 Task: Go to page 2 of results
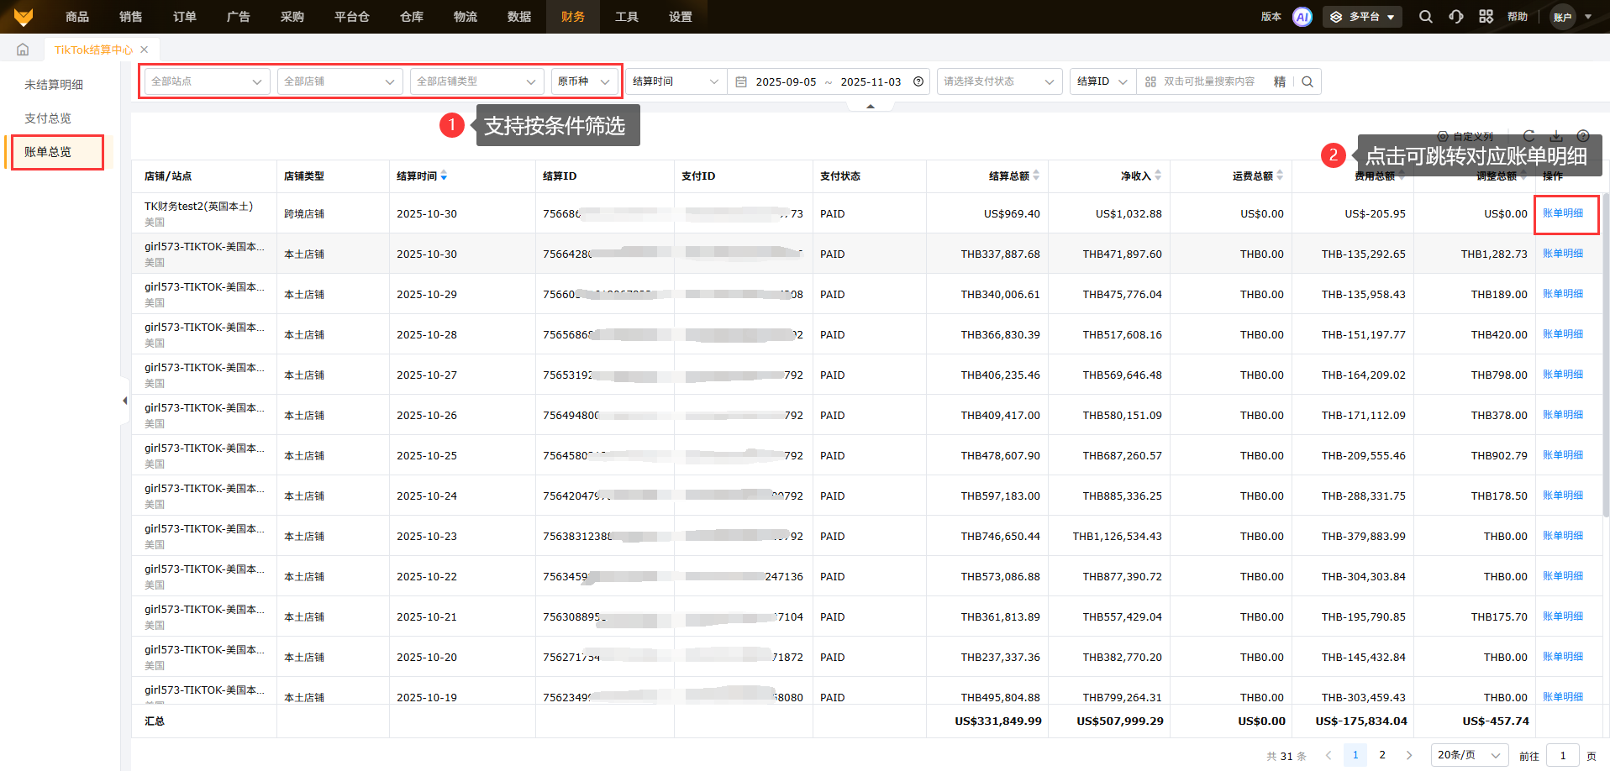tap(1382, 755)
